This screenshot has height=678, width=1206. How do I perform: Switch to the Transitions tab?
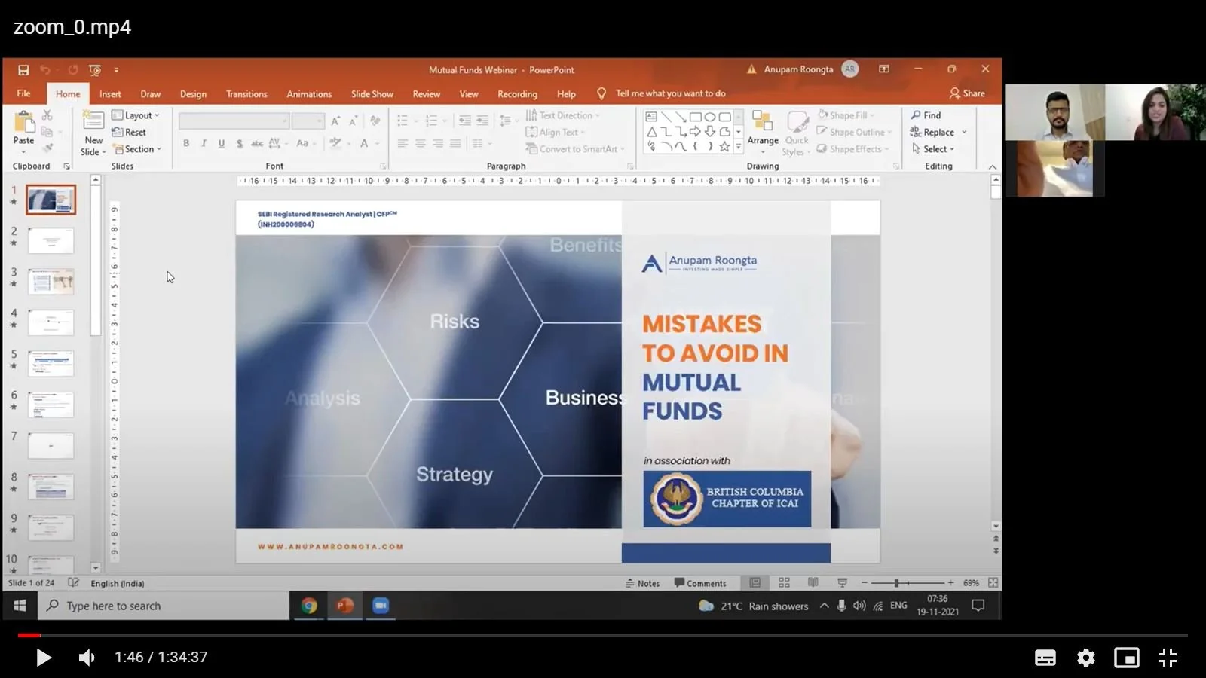coord(246,94)
